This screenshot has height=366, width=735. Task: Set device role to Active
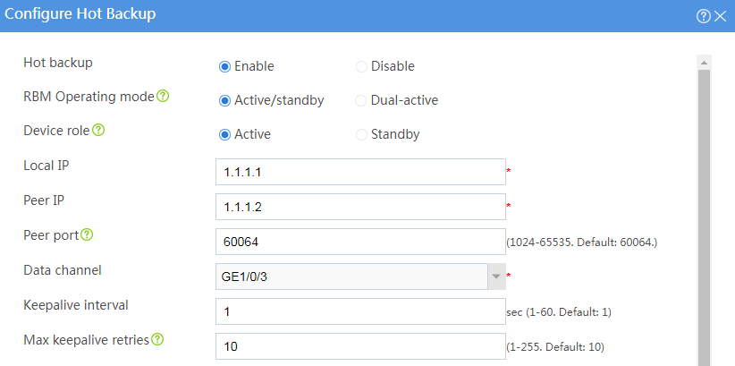pyautogui.click(x=225, y=134)
